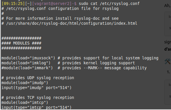Click the "# provides UDP syslog reception" comment
This screenshot has width=171, height=110.
(38, 78)
